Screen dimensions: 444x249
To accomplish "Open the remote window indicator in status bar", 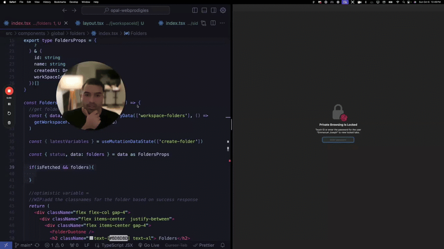I will [x=6, y=245].
